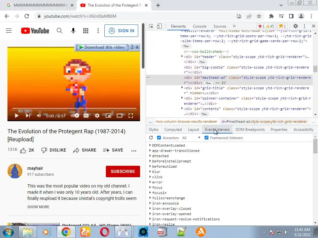The height and width of the screenshot is (238, 318).
Task: Expand the div id header node
Action: click(182, 56)
